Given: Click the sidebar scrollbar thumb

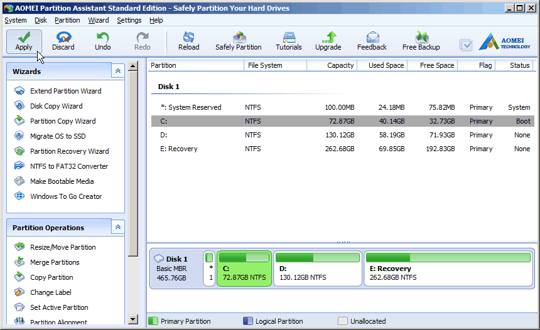Looking at the screenshot, I should point(133,164).
